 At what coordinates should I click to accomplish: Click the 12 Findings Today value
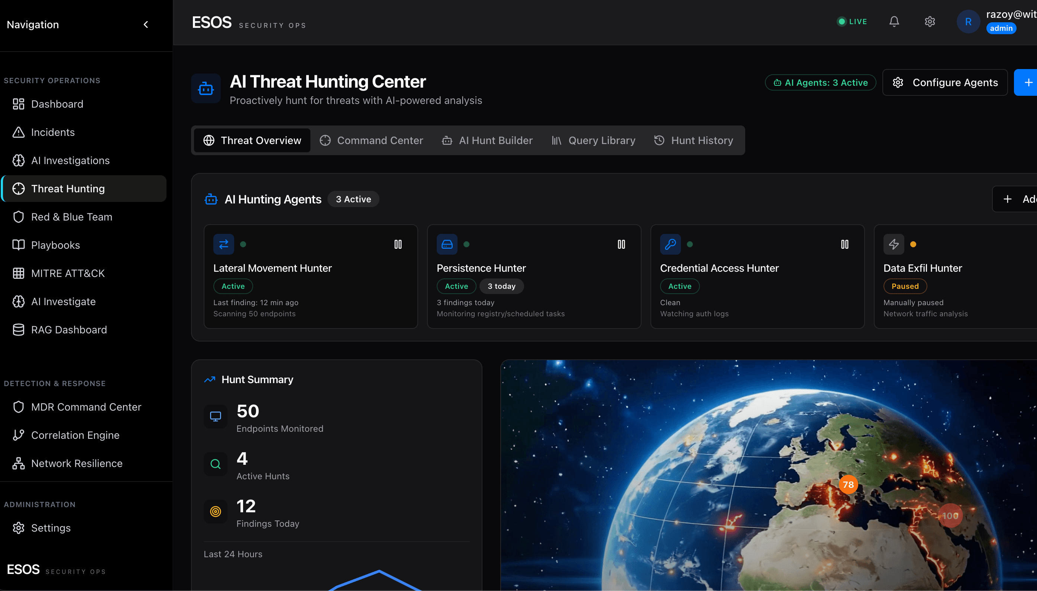coord(246,506)
